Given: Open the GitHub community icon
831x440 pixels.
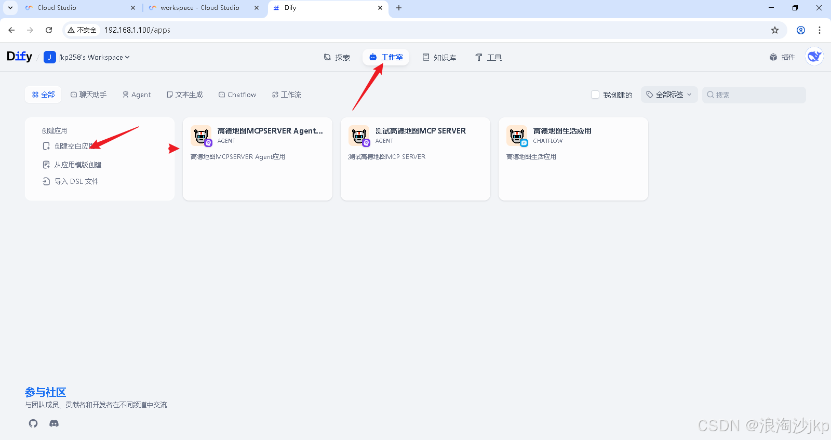Looking at the screenshot, I should (33, 423).
